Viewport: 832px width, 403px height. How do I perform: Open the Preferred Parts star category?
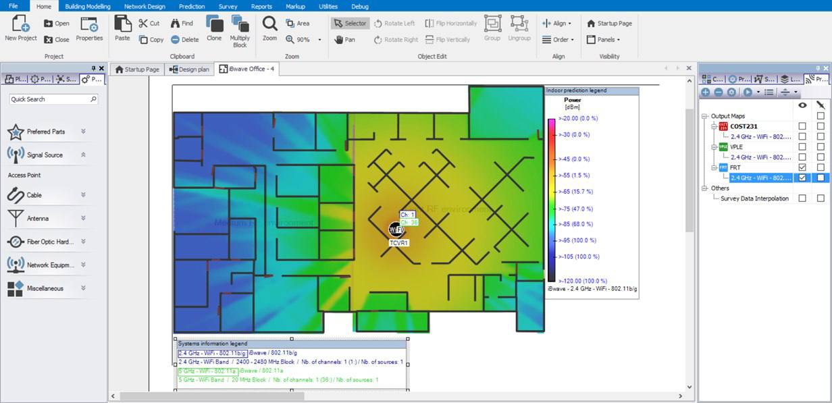point(16,132)
